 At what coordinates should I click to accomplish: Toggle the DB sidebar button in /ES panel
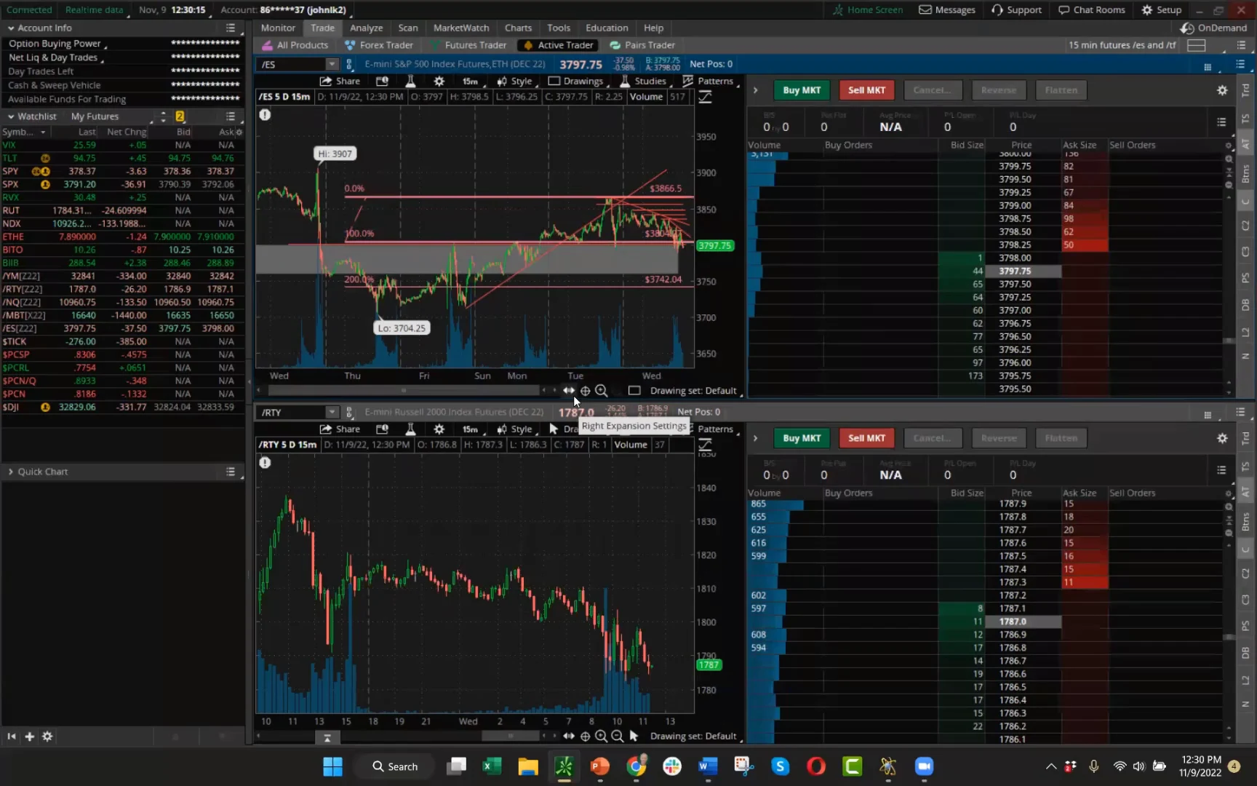tap(1245, 304)
